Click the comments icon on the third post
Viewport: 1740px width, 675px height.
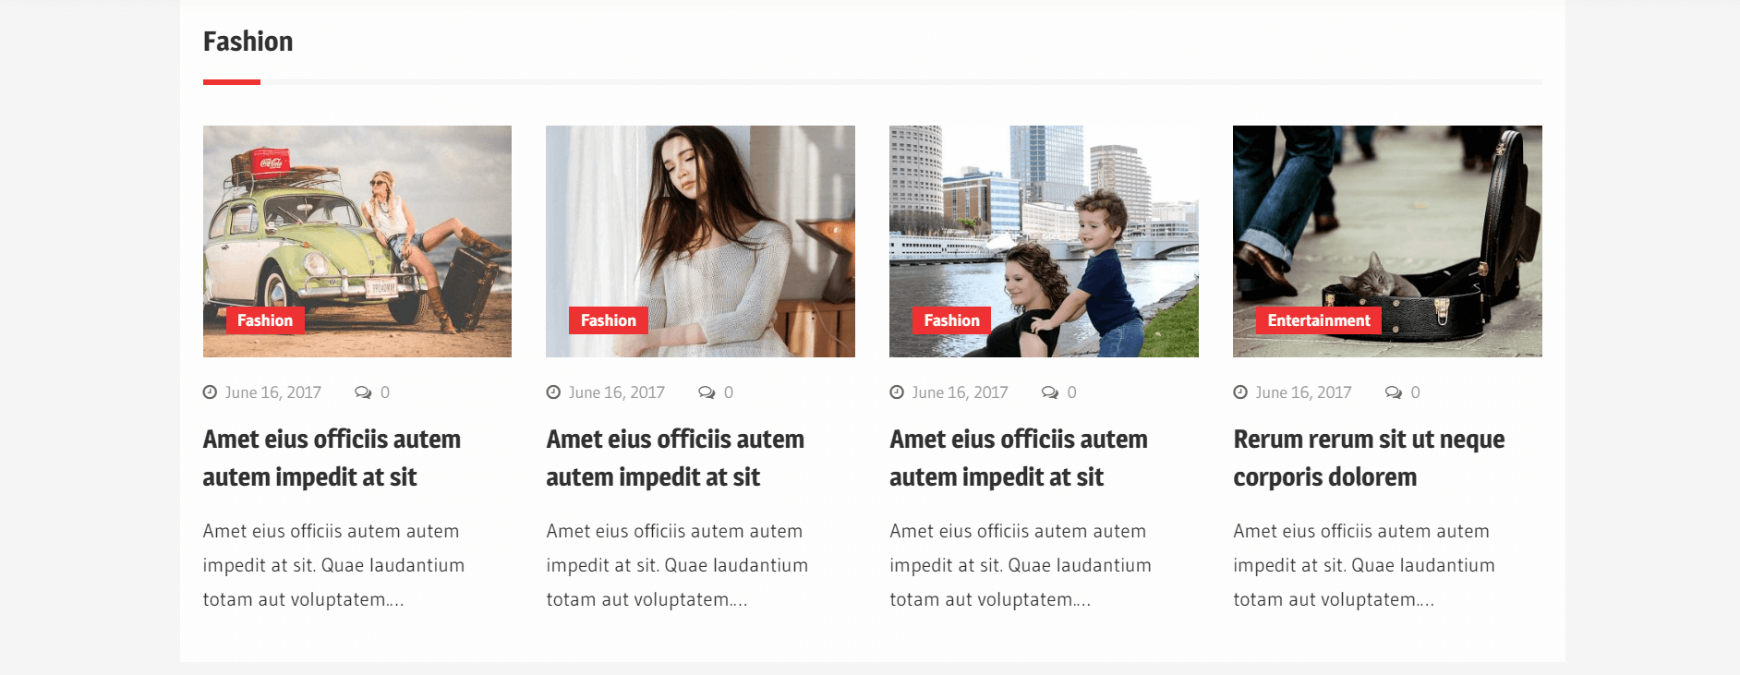tap(1050, 392)
